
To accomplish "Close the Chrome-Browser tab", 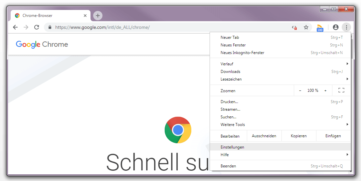I will pos(85,16).
